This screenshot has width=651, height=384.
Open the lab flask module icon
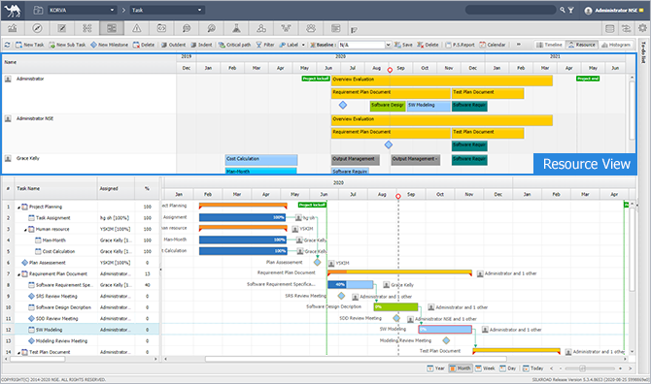pos(236,28)
